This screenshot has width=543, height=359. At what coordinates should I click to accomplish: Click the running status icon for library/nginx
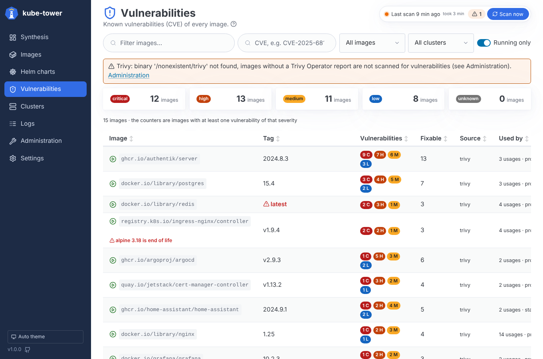[x=113, y=334]
